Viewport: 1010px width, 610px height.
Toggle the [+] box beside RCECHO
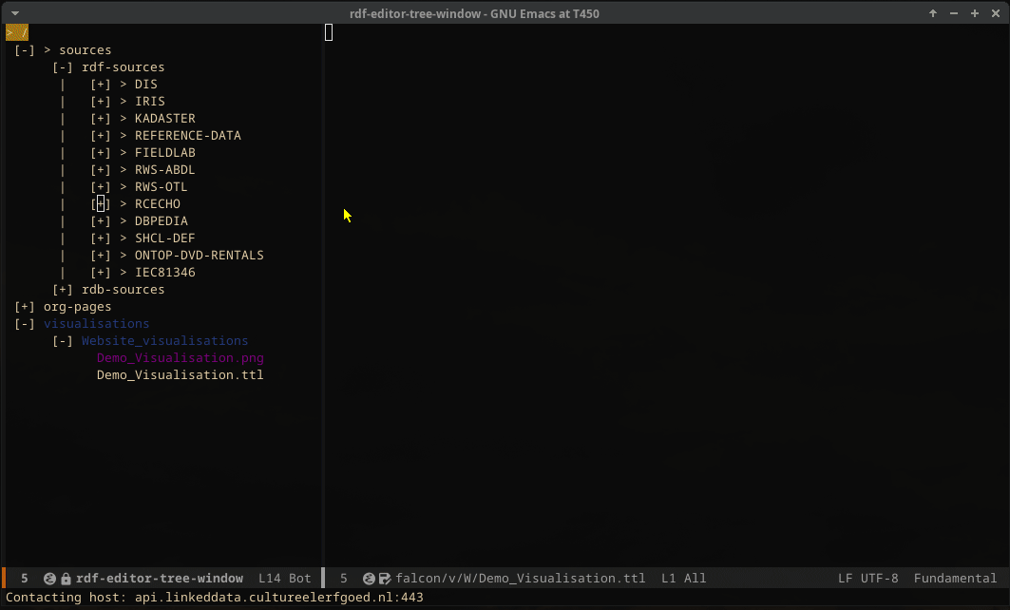[101, 204]
